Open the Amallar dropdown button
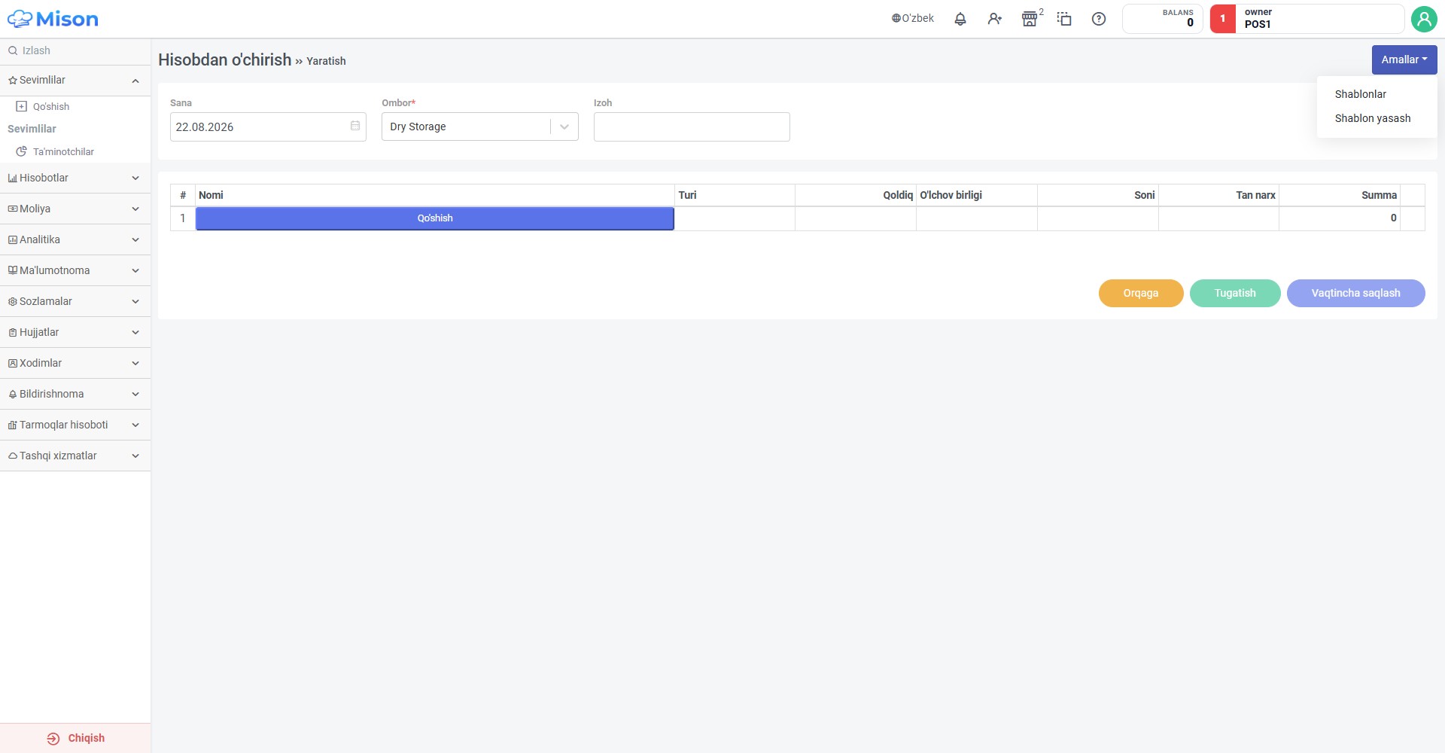 click(1404, 59)
